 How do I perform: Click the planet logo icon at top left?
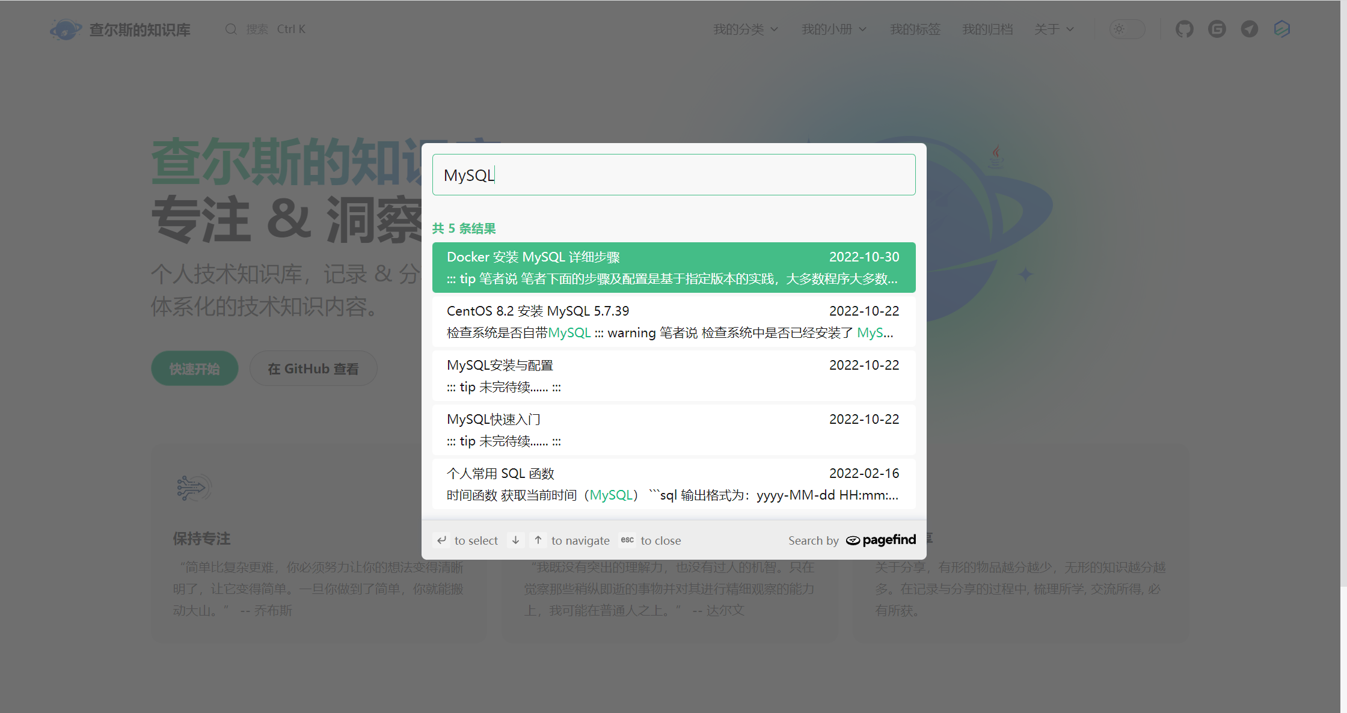coord(66,29)
